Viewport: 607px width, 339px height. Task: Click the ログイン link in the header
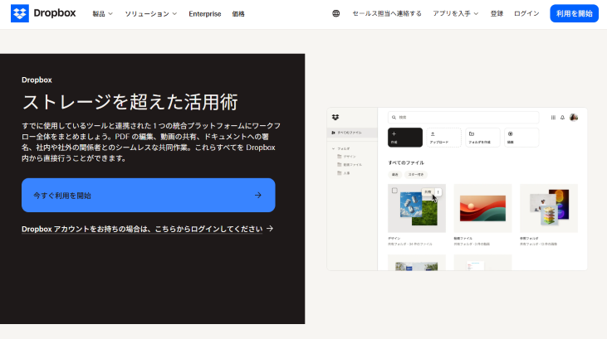(x=526, y=13)
